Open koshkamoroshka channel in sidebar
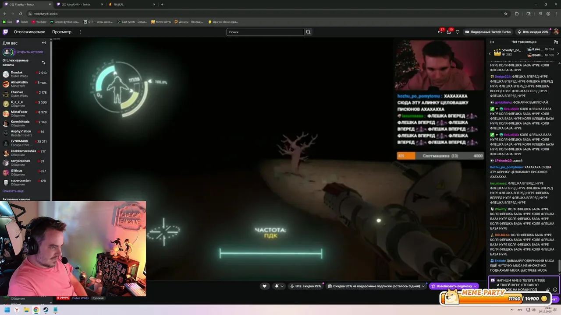Viewport: 561px width, 315px height. tap(25, 153)
